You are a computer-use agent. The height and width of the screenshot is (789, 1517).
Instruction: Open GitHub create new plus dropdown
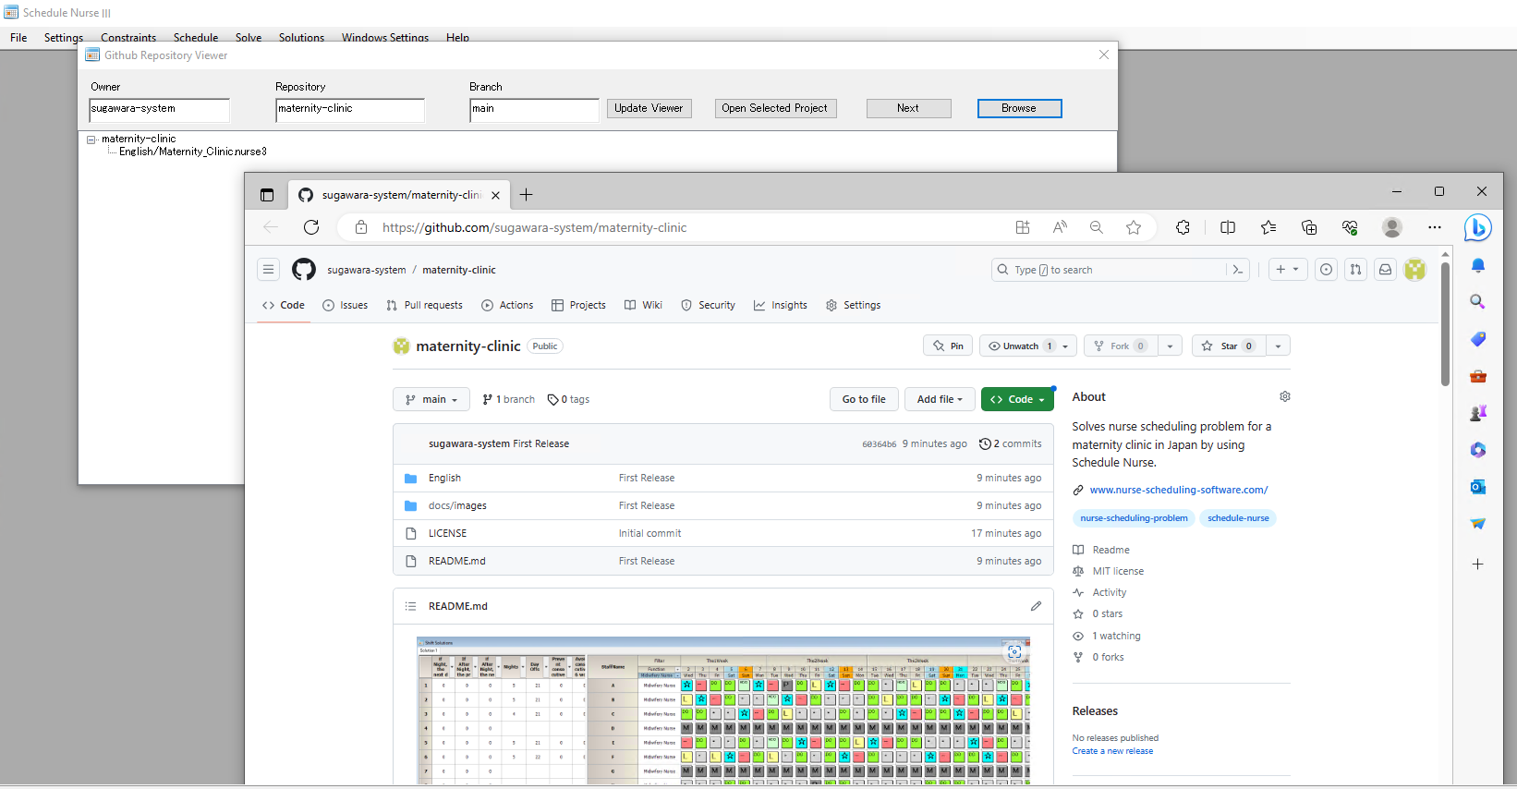1287,270
